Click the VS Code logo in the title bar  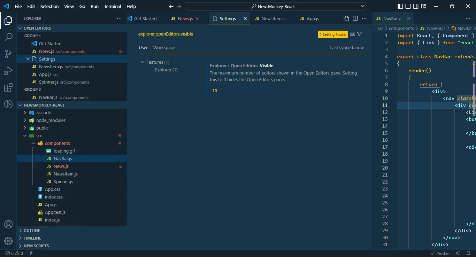coord(6,6)
